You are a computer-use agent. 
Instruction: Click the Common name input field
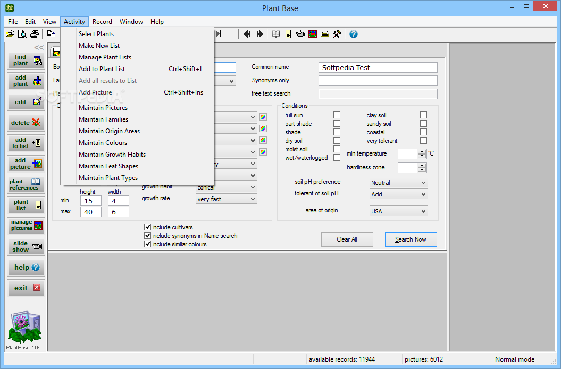pos(378,67)
